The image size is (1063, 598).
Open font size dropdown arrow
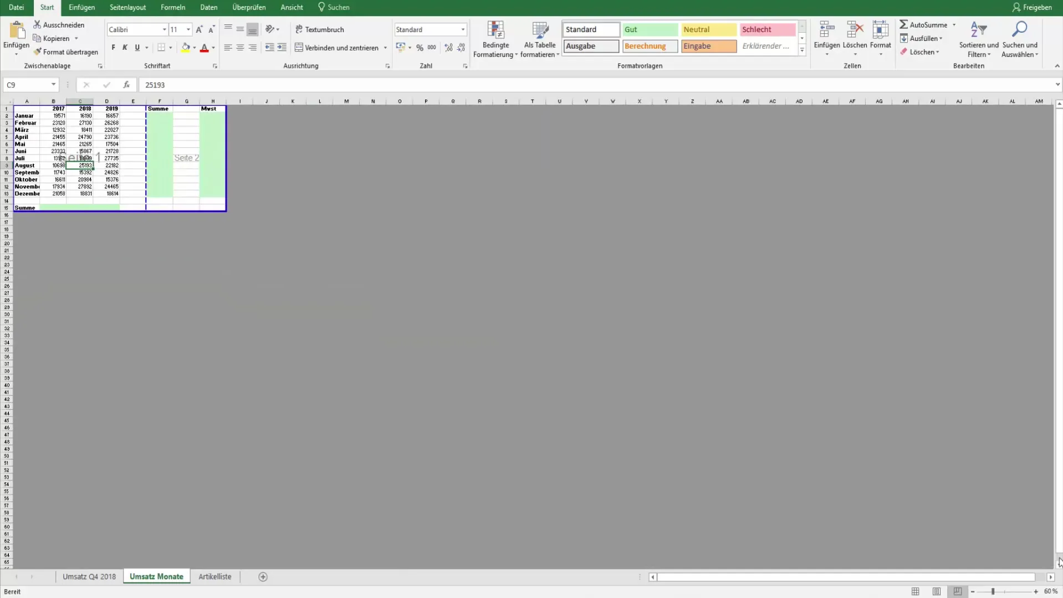(188, 29)
